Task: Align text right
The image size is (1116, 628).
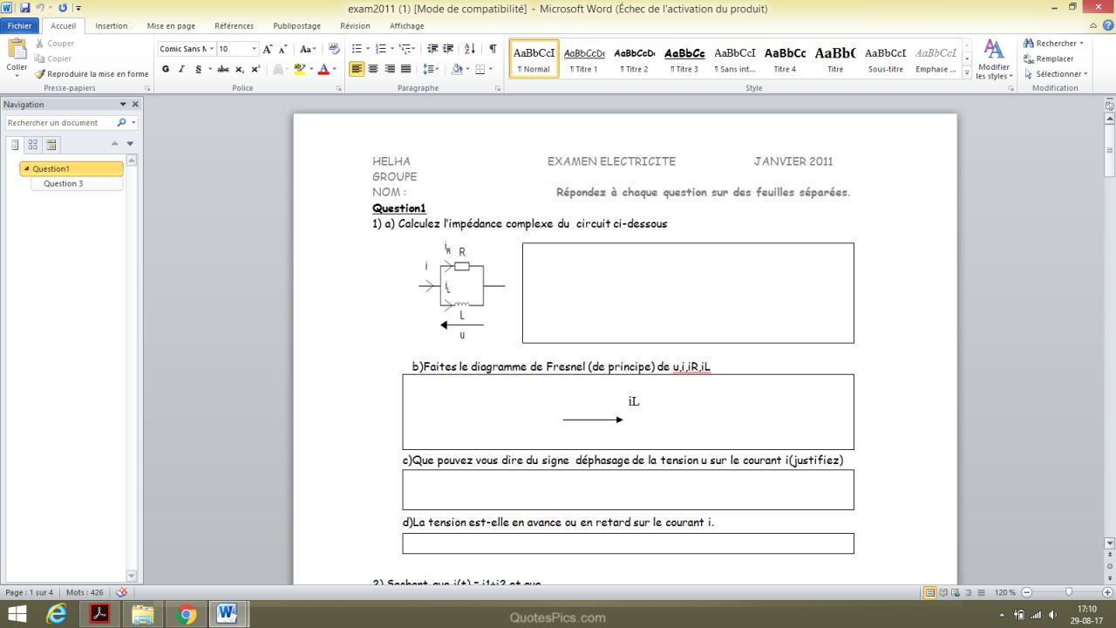Action: [390, 69]
